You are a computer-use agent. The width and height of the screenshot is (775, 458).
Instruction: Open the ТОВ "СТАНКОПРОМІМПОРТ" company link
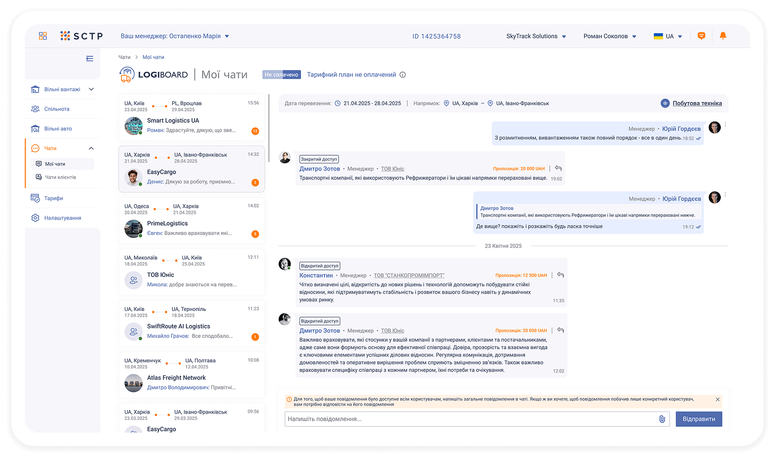click(409, 275)
